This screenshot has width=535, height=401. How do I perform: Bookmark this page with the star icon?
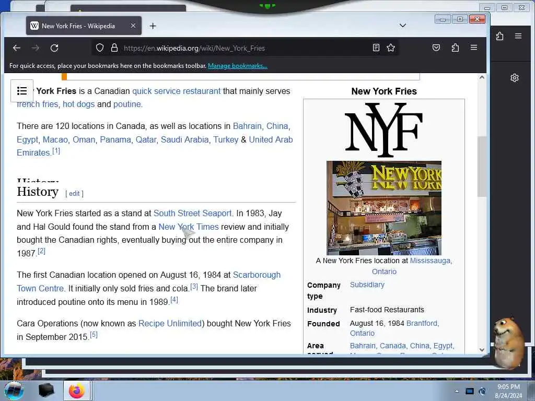pos(391,48)
